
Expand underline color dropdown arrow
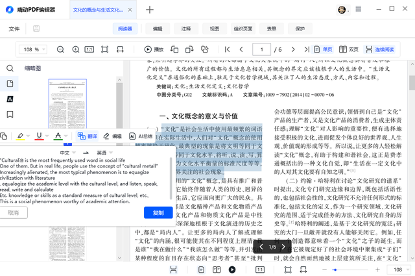(x=47, y=136)
